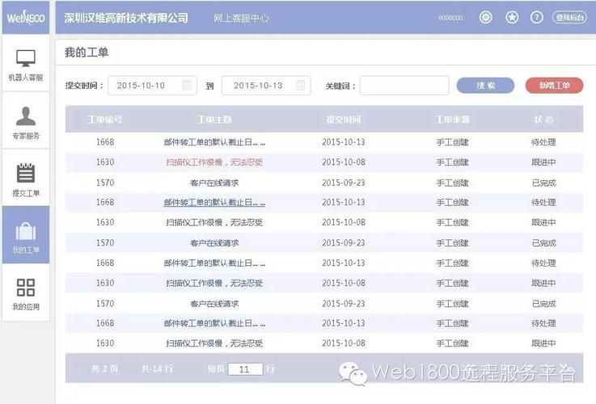Open 我的应用 in the sidebar

[25, 293]
